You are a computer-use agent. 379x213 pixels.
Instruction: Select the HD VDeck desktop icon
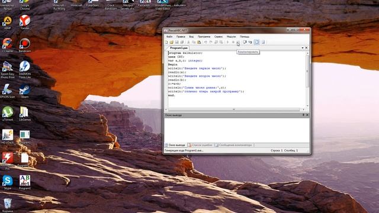click(8, 137)
